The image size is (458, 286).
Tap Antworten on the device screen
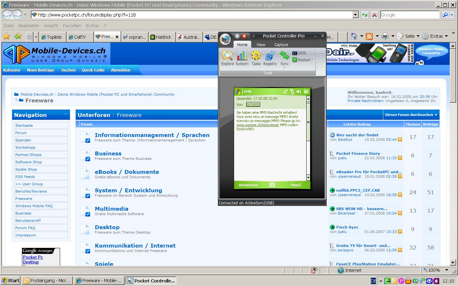248,185
